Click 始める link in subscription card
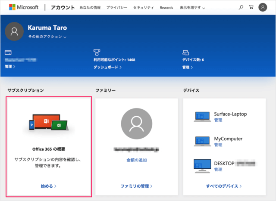The height and width of the screenshot is (201, 276). [48, 186]
